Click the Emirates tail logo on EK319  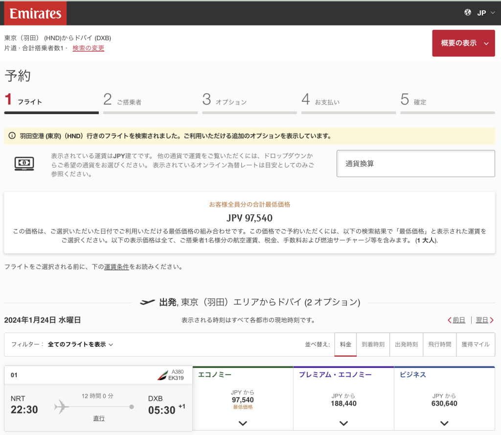(x=162, y=375)
